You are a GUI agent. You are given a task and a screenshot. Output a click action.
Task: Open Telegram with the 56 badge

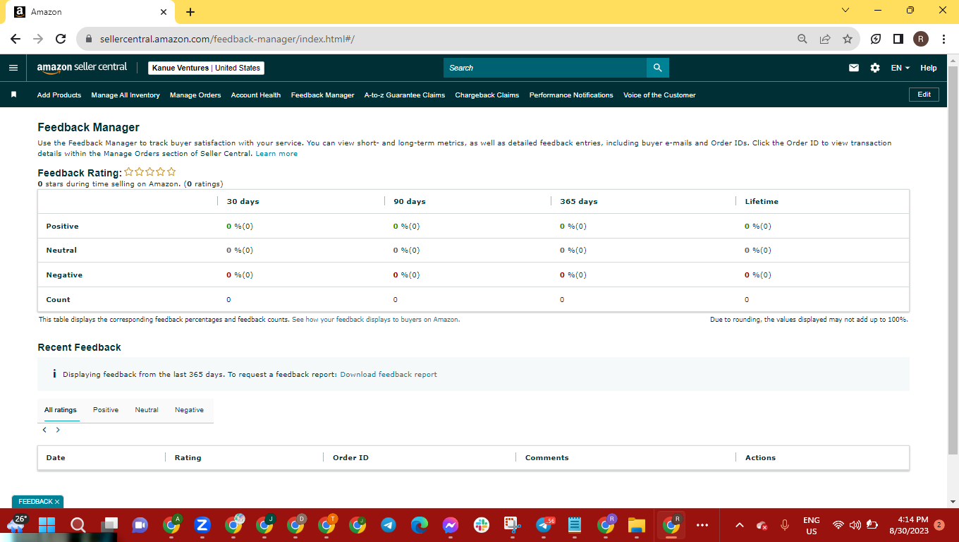coord(544,525)
